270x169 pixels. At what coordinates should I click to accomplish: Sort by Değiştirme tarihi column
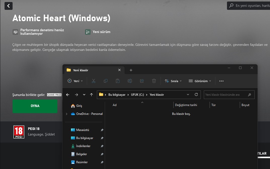(186, 105)
